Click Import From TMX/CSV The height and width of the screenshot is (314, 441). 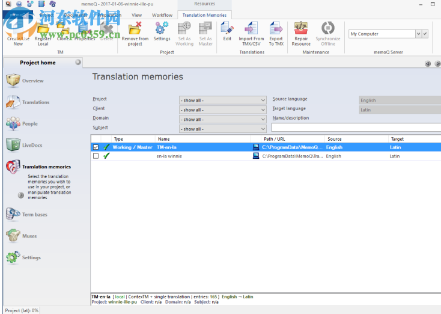tap(251, 34)
